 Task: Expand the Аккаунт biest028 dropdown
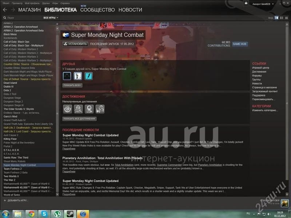tap(263, 4)
